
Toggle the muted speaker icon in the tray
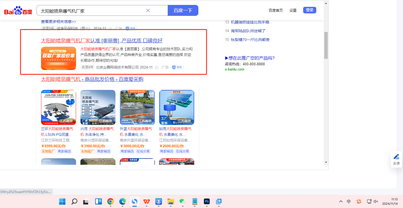376,202
